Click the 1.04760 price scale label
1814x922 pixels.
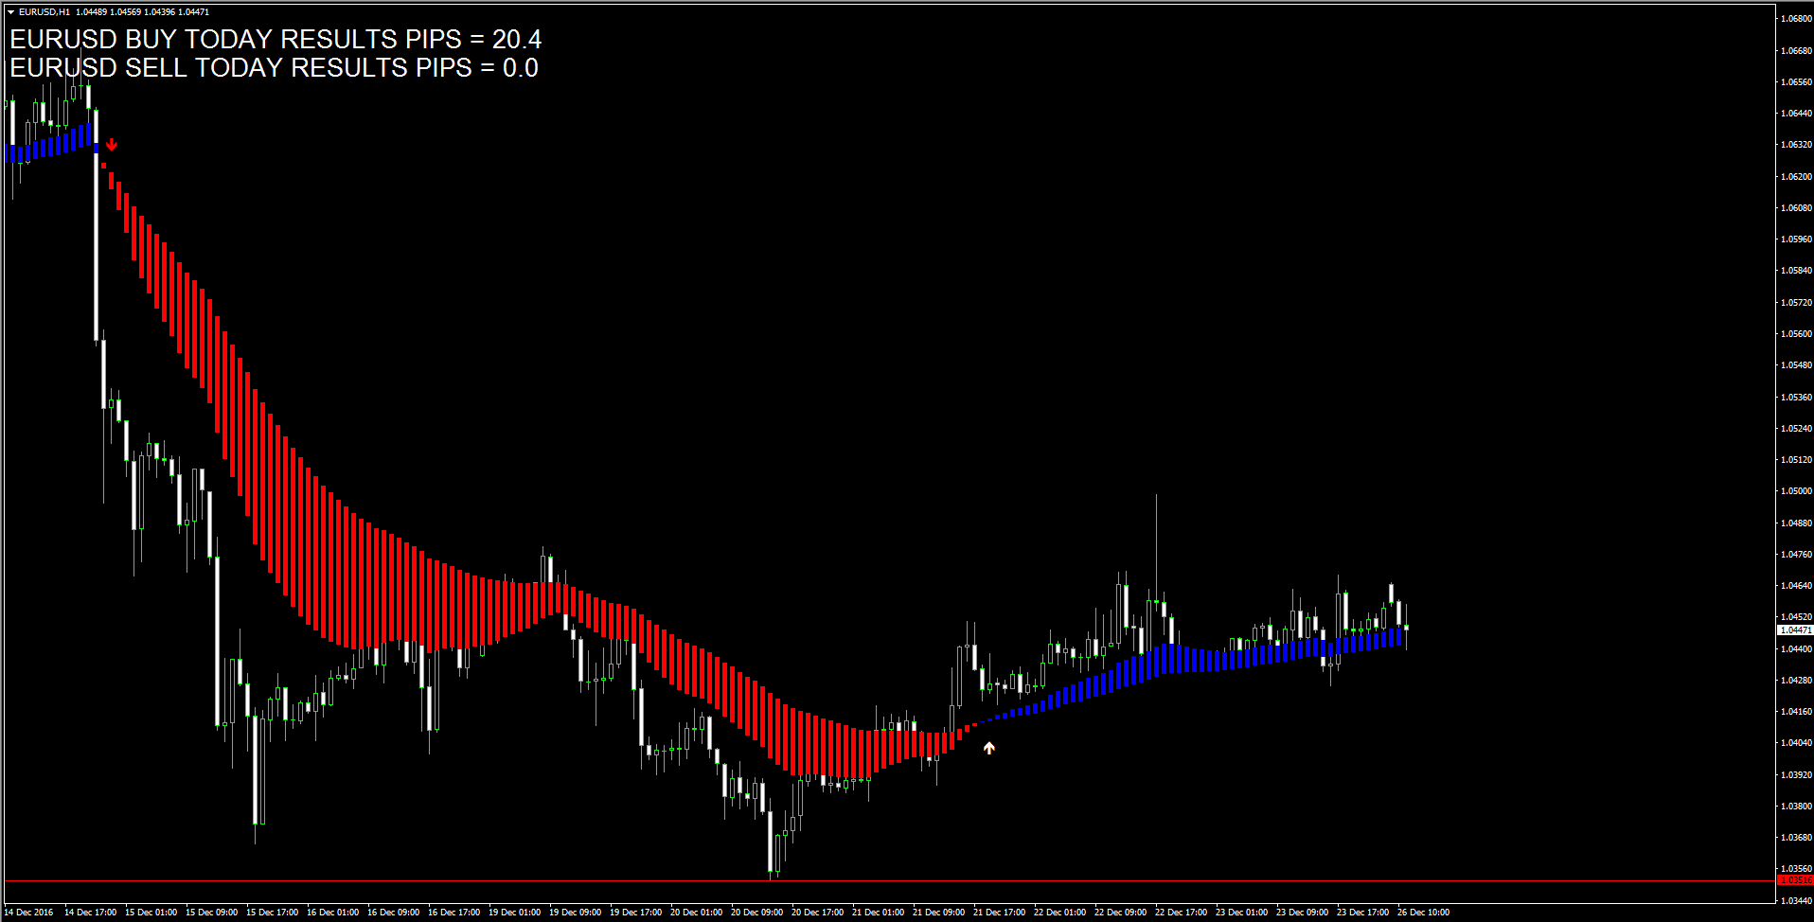coord(1796,555)
